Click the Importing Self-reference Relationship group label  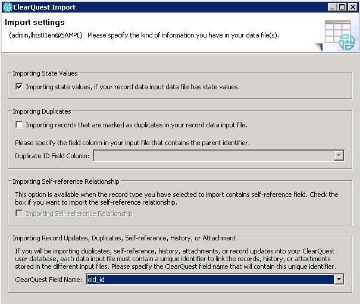66,181
